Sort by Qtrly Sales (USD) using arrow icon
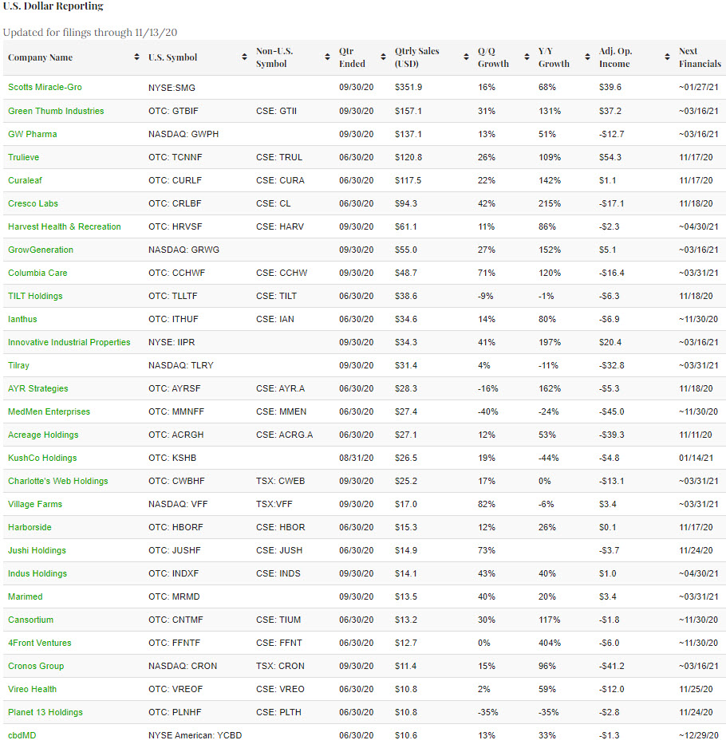This screenshot has height=740, width=726. [466, 57]
